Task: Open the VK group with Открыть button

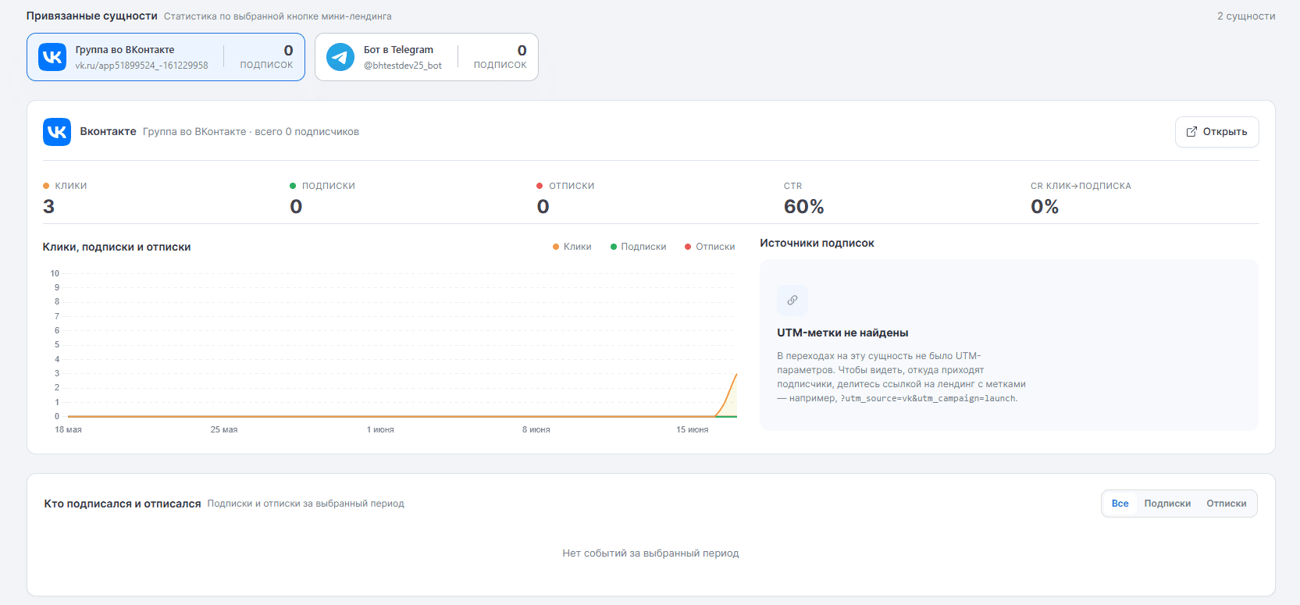Action: [1217, 132]
